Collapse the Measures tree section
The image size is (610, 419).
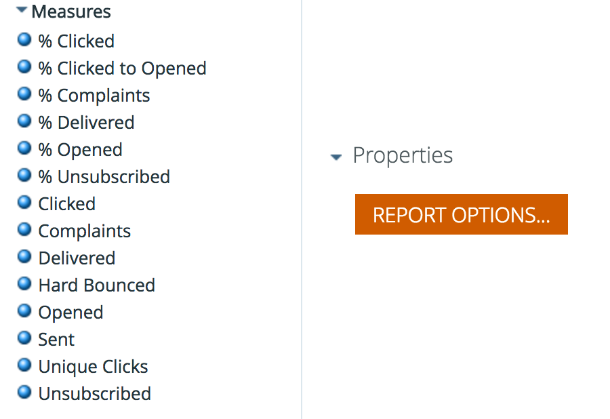[x=22, y=11]
